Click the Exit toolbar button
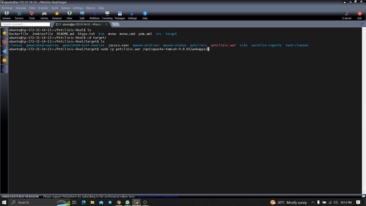 tap(360, 15)
